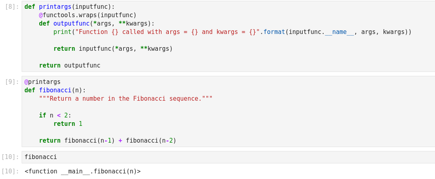Click the [9] cell prompt label
The image size is (435, 179).
point(12,82)
